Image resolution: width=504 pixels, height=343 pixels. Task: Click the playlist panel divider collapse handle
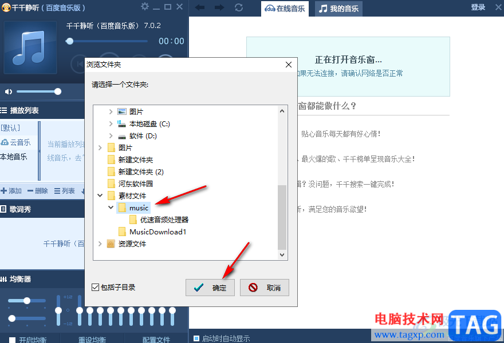(x=39, y=151)
